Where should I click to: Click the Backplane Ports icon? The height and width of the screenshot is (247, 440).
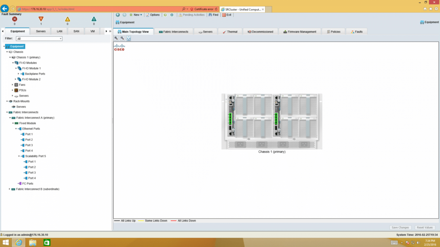coord(22,74)
